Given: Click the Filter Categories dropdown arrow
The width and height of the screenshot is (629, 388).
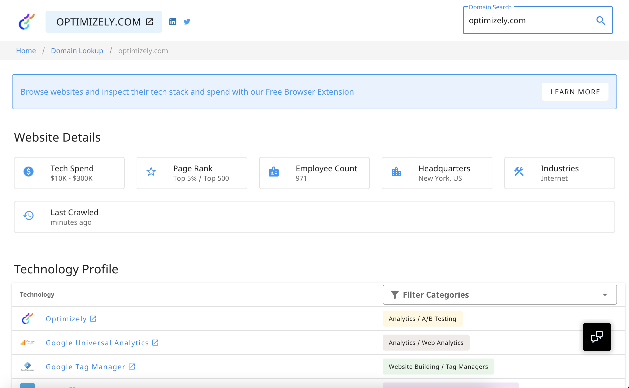Looking at the screenshot, I should tap(605, 295).
